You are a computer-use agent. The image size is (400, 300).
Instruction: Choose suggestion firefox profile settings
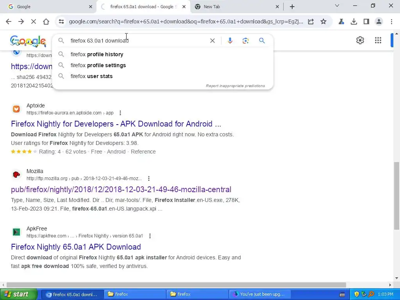coord(162,65)
